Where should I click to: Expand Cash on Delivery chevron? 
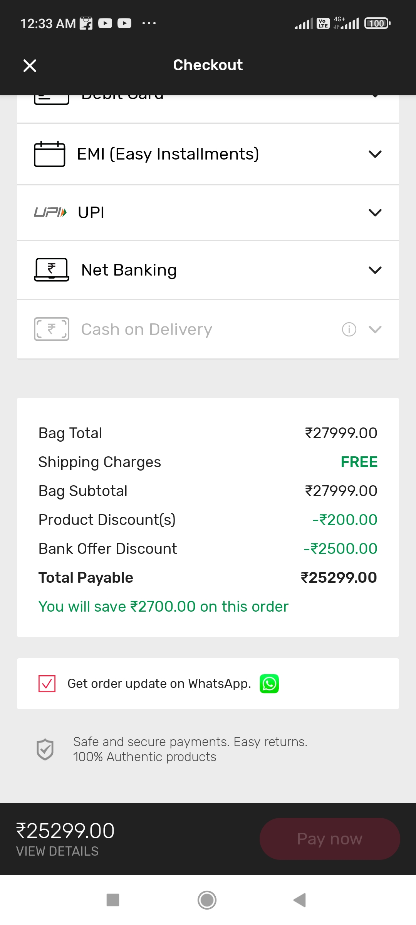[375, 329]
